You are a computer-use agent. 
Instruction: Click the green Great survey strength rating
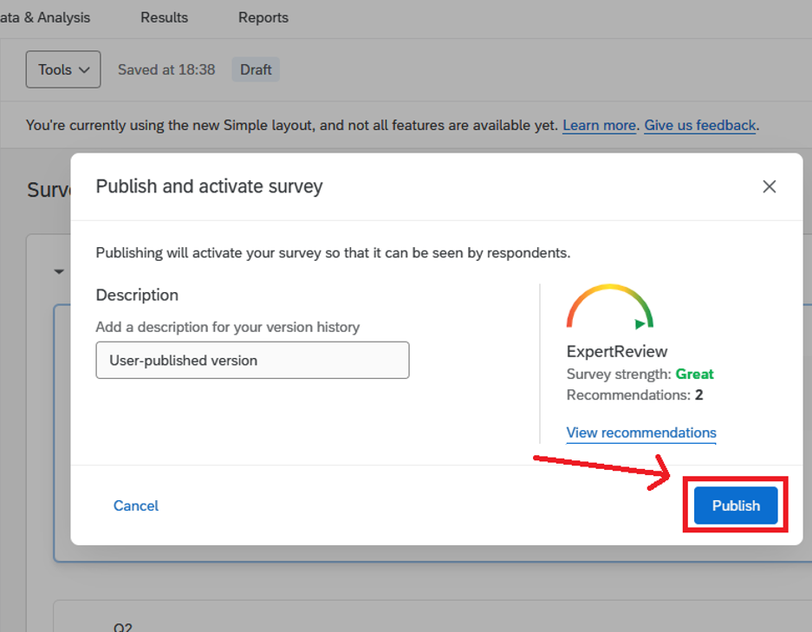tap(694, 374)
